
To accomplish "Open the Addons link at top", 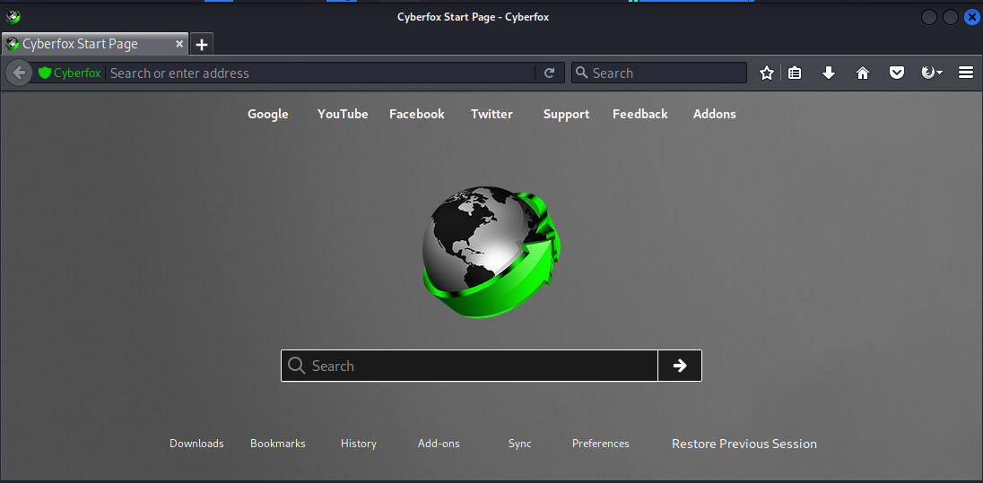I will (714, 114).
